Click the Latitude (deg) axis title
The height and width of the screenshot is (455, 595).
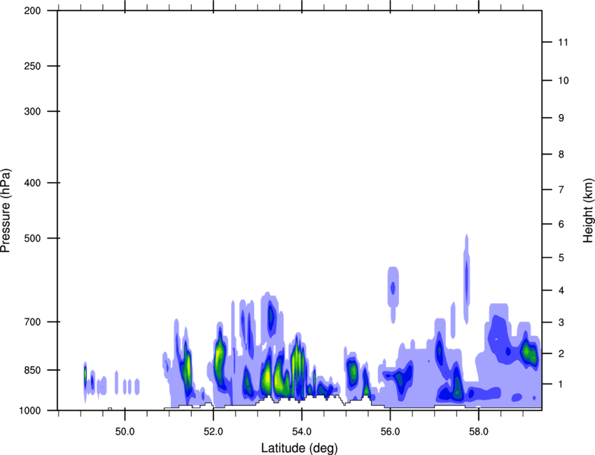[299, 448]
